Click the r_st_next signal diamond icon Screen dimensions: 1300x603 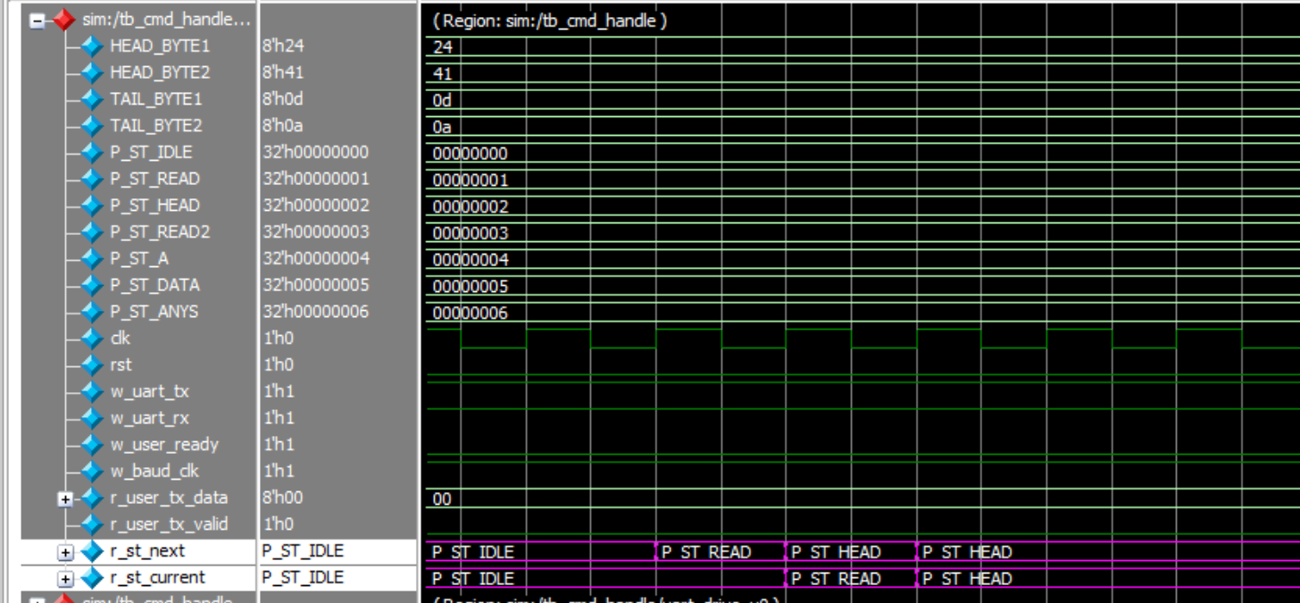click(x=92, y=551)
